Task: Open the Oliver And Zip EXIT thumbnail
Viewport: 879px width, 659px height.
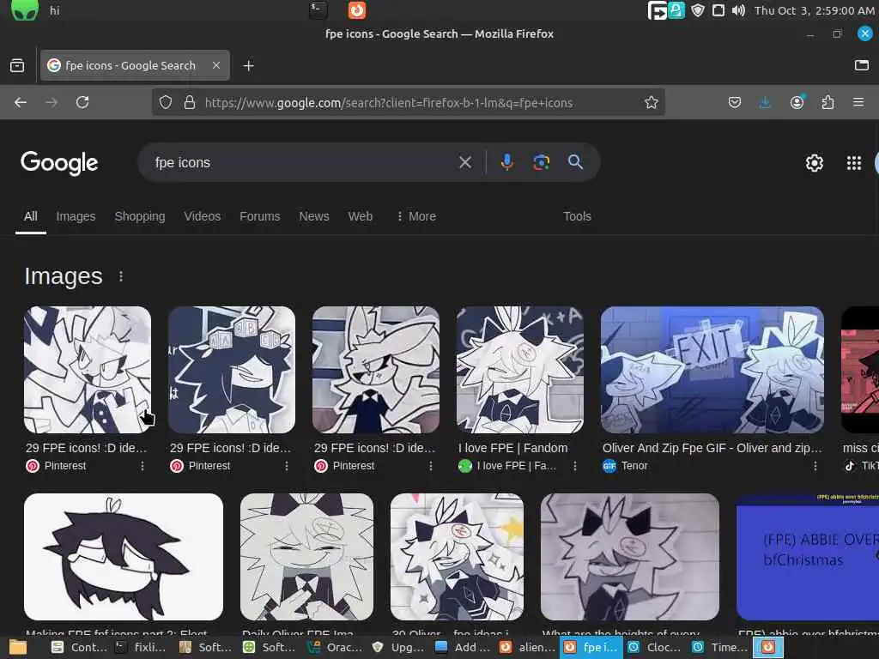Action: pyautogui.click(x=712, y=370)
